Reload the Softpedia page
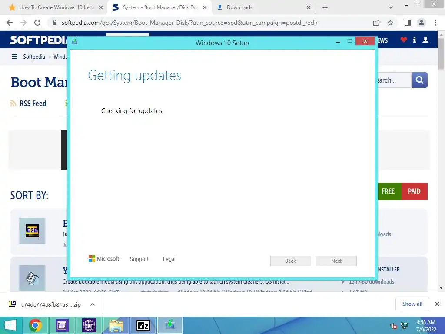The width and height of the screenshot is (445, 334). (37, 23)
